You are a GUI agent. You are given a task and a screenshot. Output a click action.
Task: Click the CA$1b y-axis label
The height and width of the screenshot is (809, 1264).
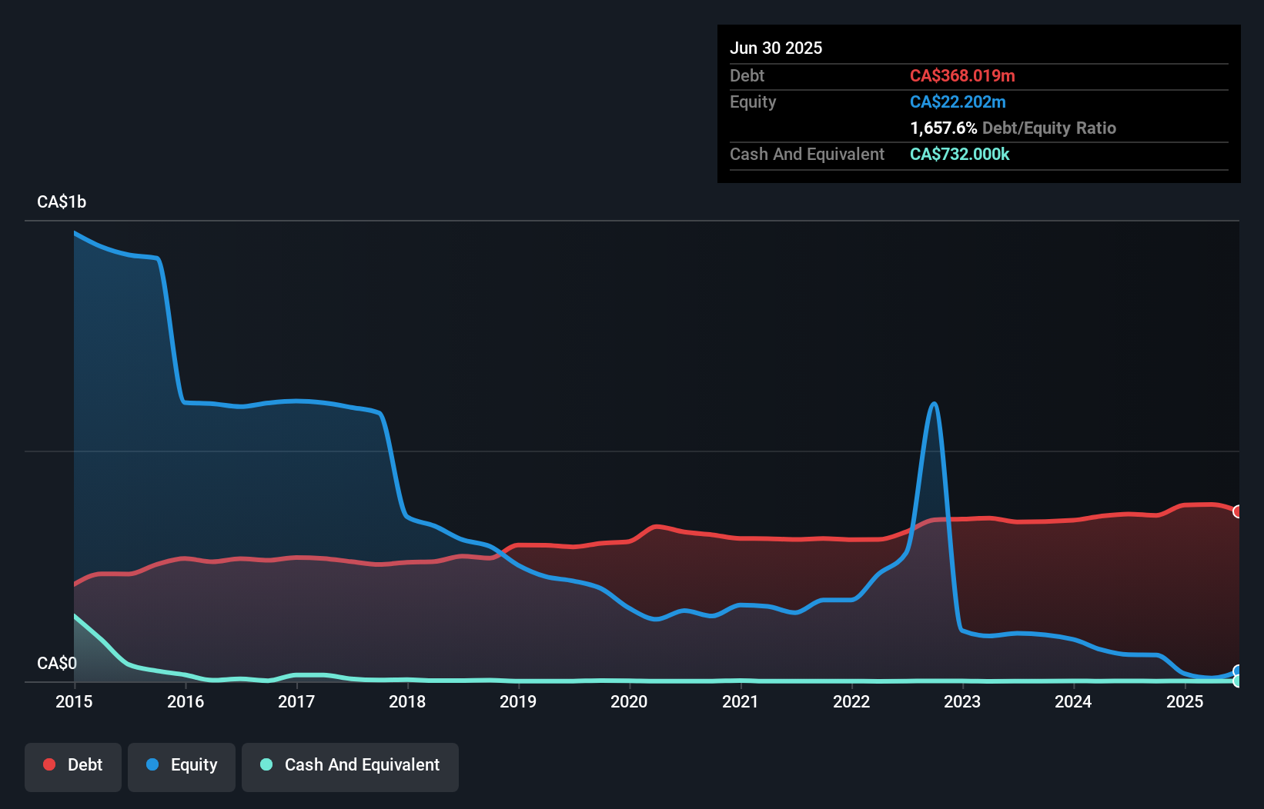(x=62, y=201)
